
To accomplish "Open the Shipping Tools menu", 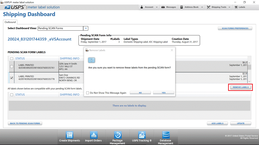I will coord(219,7).
